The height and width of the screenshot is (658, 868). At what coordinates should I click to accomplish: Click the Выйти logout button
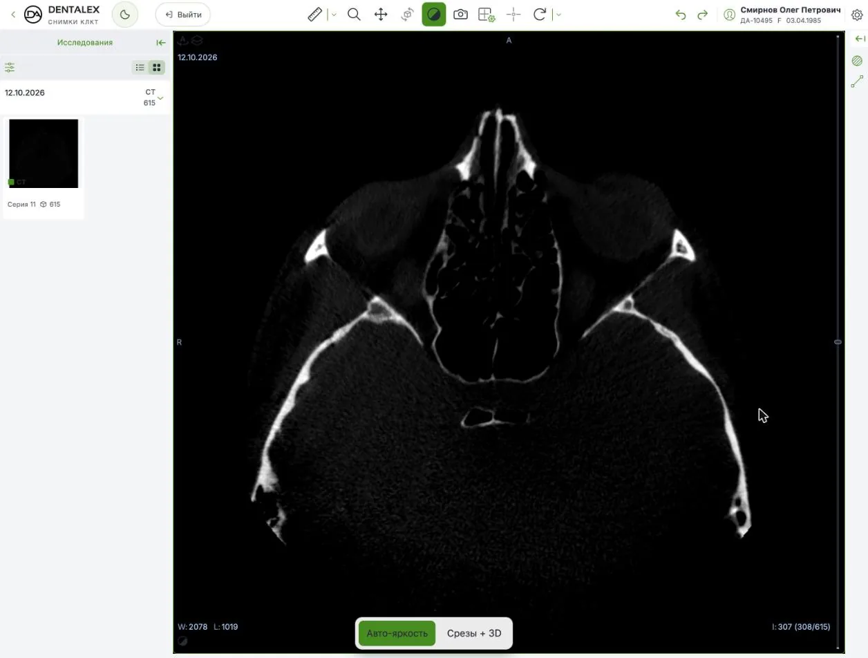click(183, 15)
